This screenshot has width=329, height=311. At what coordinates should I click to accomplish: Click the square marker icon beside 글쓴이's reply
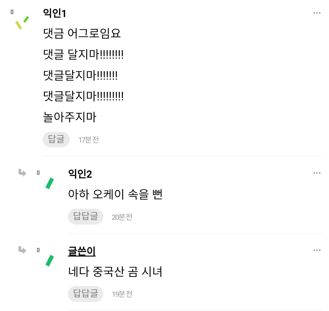point(38,250)
